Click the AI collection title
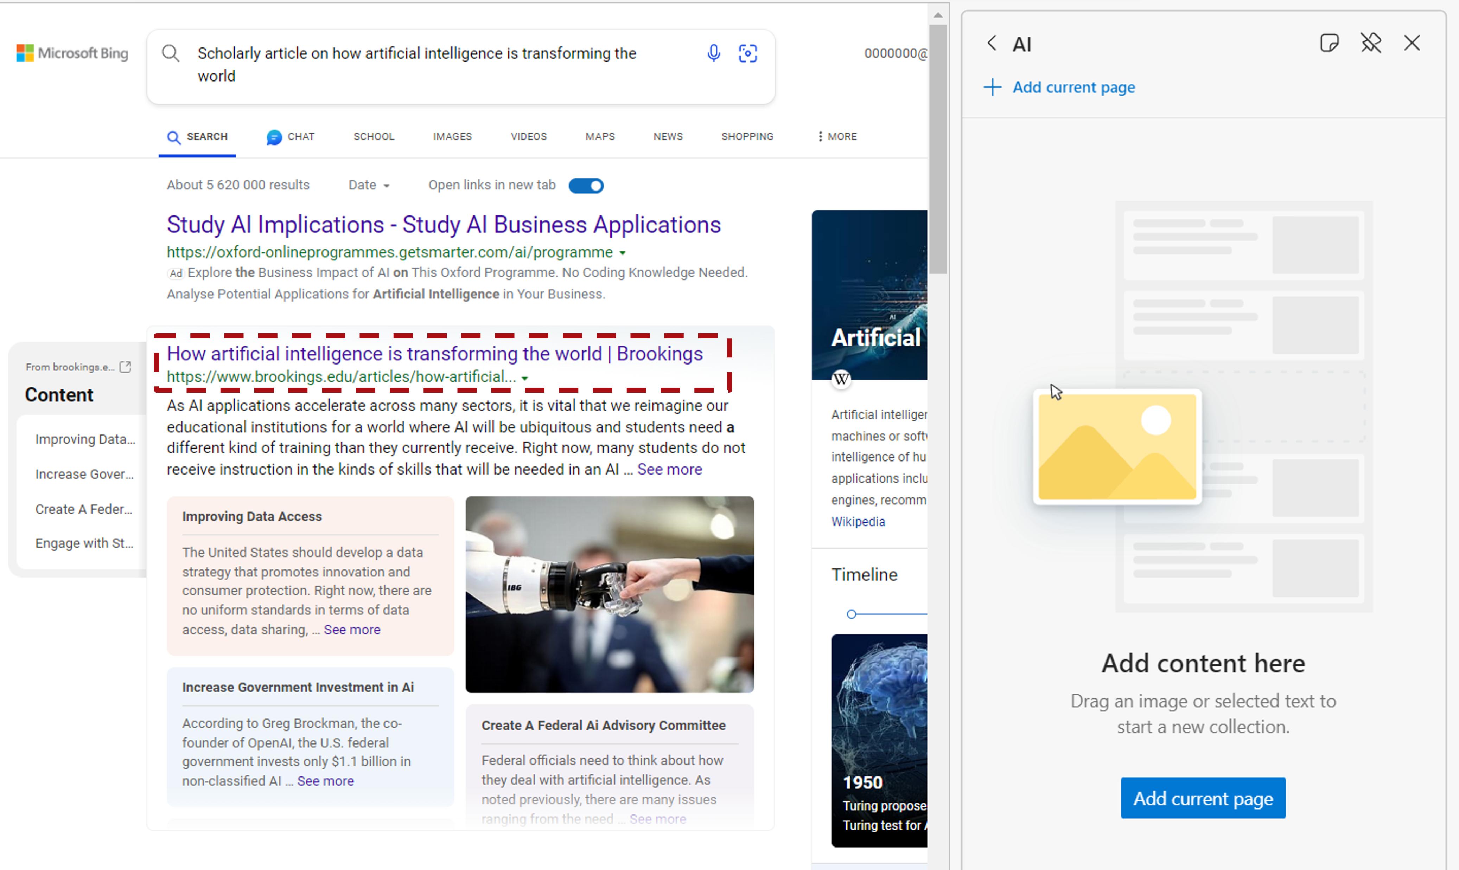The width and height of the screenshot is (1459, 870). 1021,44
